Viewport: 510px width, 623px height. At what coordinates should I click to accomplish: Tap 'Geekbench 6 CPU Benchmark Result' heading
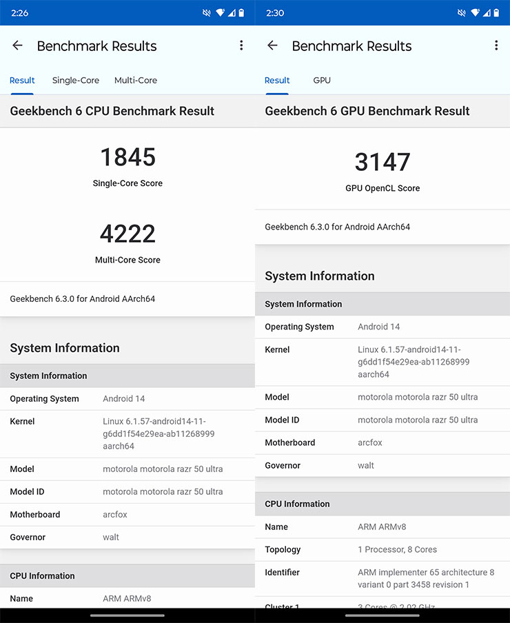pyautogui.click(x=112, y=111)
